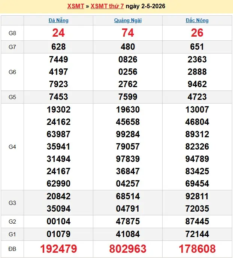Viewport: 233px width, 258px height.
Task: Select G4 number 19302
Action: [58, 110]
